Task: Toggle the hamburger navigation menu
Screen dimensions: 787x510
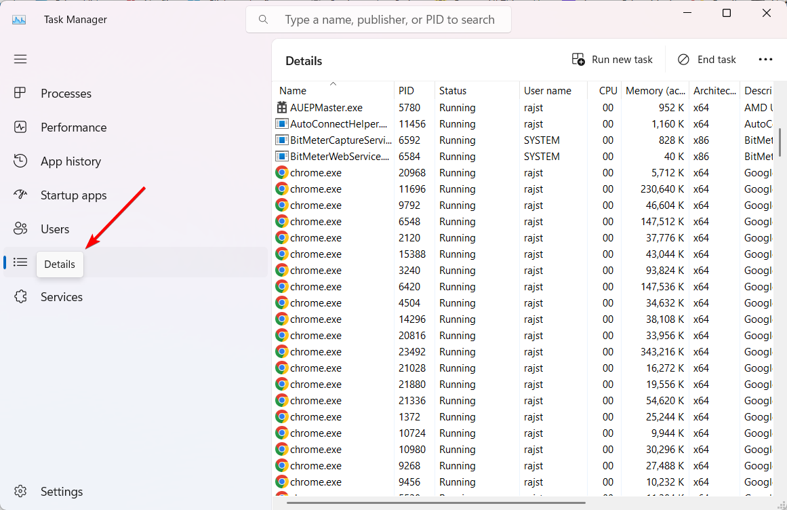Action: click(20, 59)
